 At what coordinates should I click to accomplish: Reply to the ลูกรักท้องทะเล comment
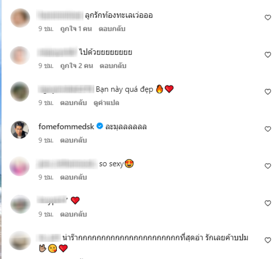click(x=112, y=29)
